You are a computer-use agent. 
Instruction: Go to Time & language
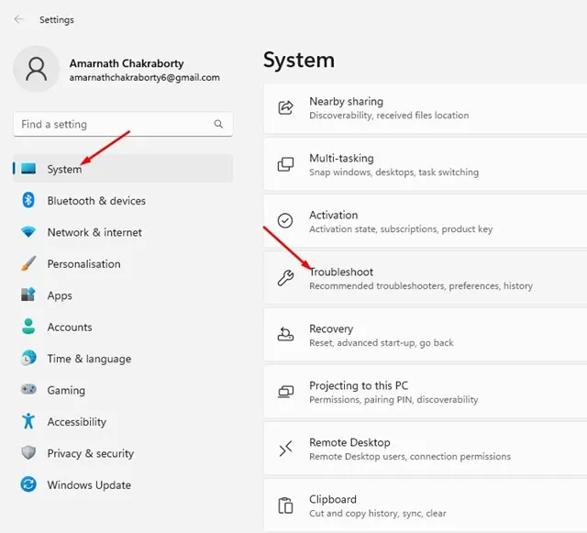123,359
